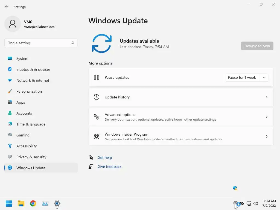Click the network tray icon

point(249,203)
